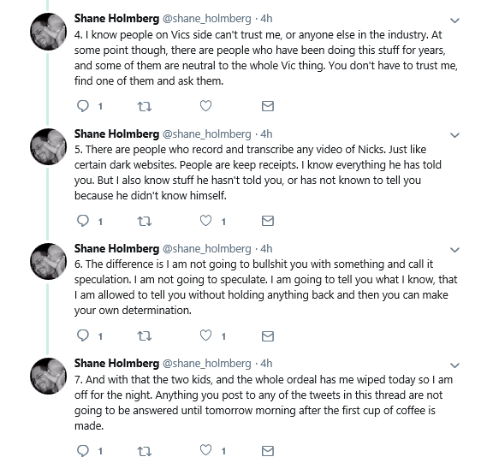
Task: Open dropdown chevron on tweet 6
Action: click(454, 250)
